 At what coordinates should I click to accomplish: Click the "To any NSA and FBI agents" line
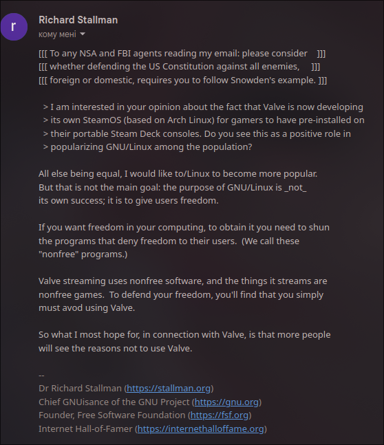[182, 54]
